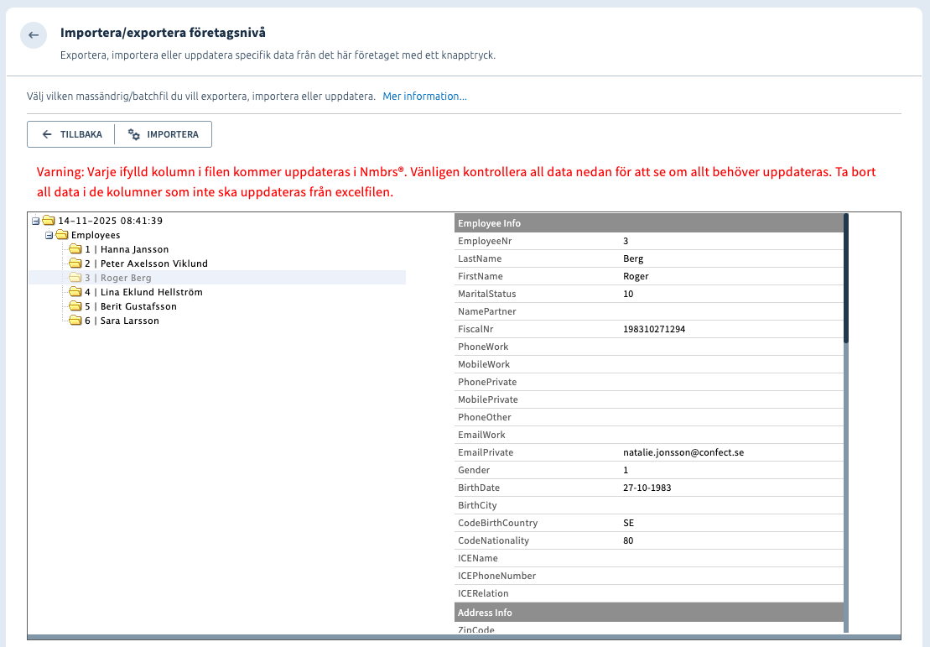This screenshot has width=930, height=647.
Task: Select Sara Larsson in employee tree
Action: pyautogui.click(x=129, y=321)
